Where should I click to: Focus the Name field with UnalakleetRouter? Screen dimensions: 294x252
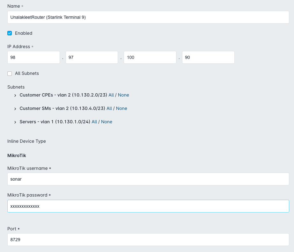pos(148,17)
